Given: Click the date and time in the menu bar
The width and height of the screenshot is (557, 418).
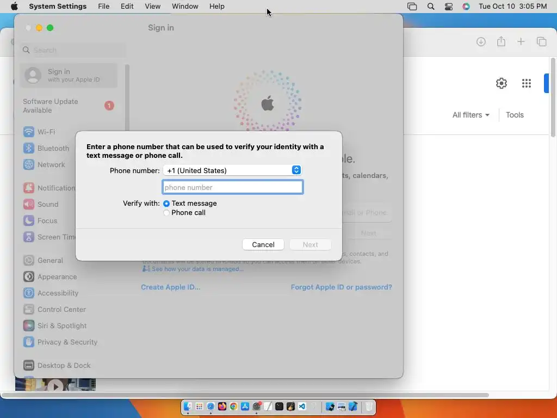Looking at the screenshot, I should point(512,7).
